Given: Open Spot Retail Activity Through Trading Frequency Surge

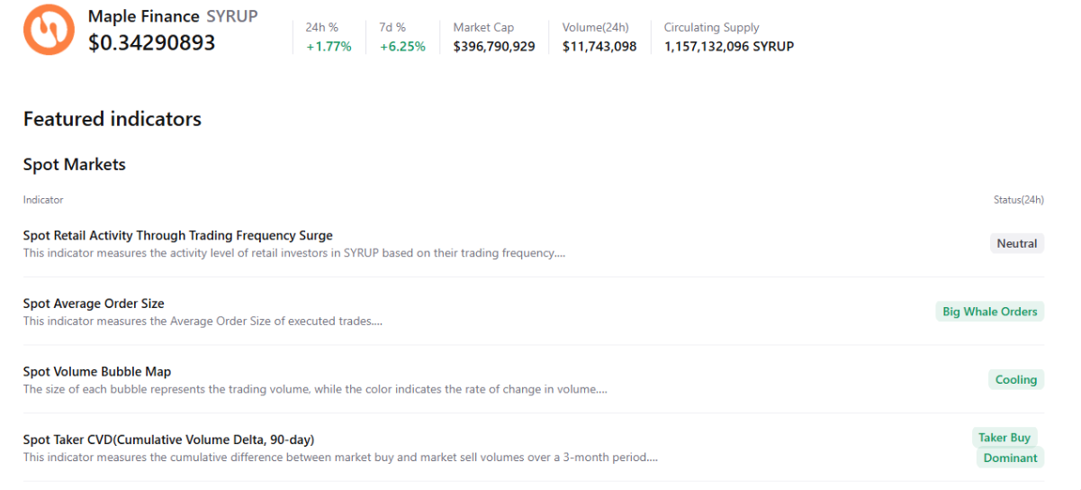Looking at the screenshot, I should [177, 236].
